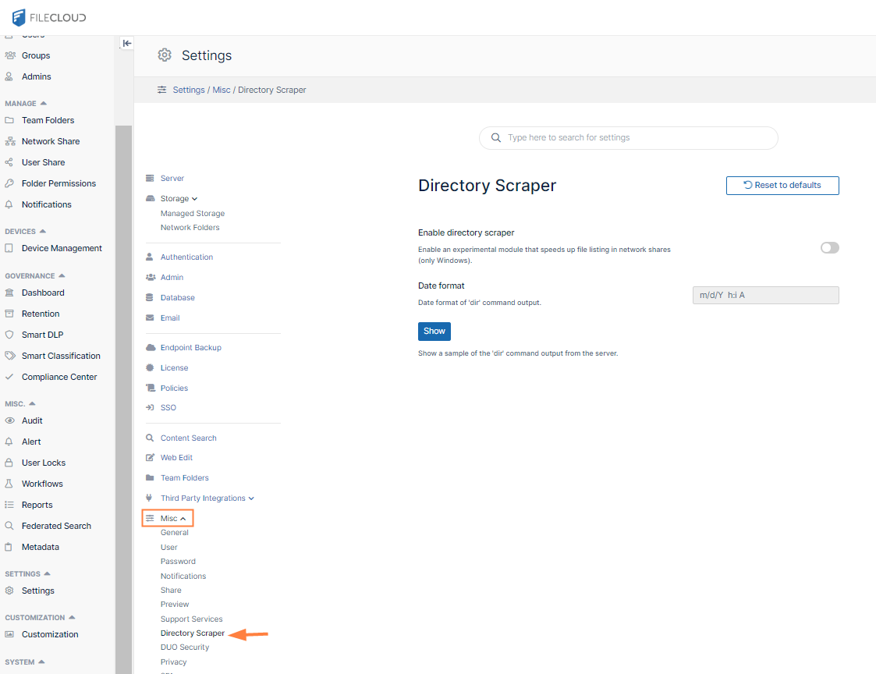
Task: Open the Support Services settings page
Action: (x=191, y=619)
